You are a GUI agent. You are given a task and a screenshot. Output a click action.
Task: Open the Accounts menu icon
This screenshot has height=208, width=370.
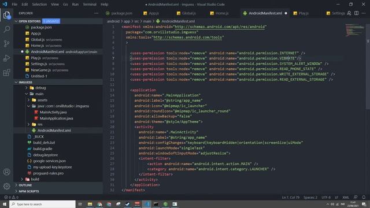coord(6,172)
